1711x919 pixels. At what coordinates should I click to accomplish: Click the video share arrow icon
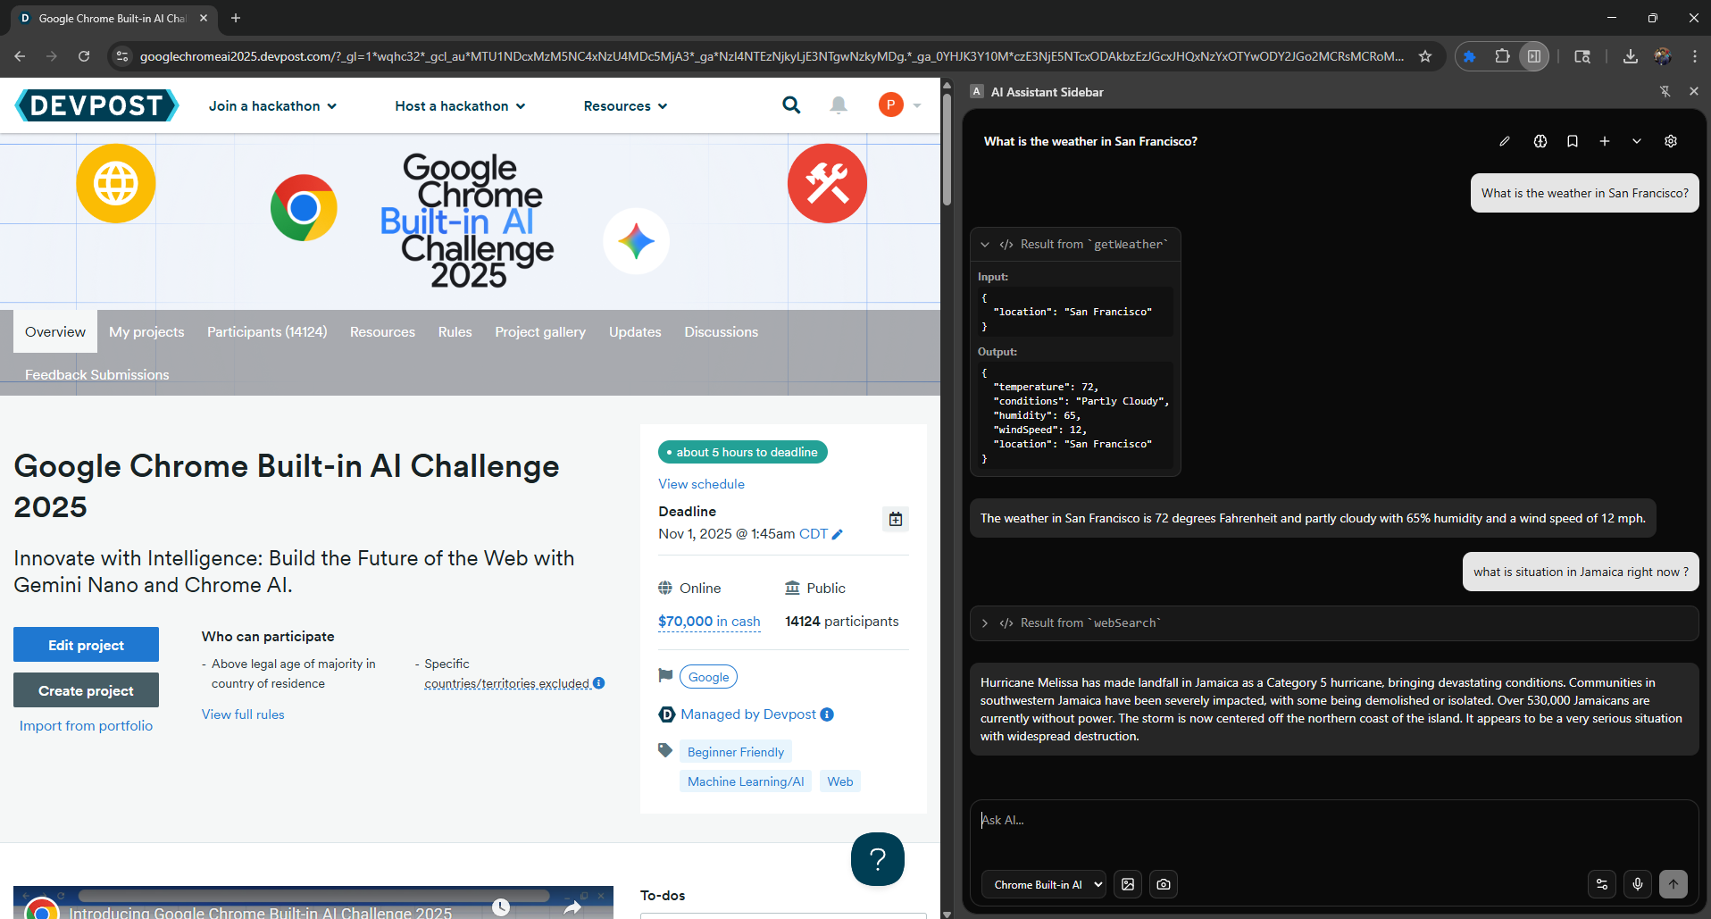pos(572,907)
